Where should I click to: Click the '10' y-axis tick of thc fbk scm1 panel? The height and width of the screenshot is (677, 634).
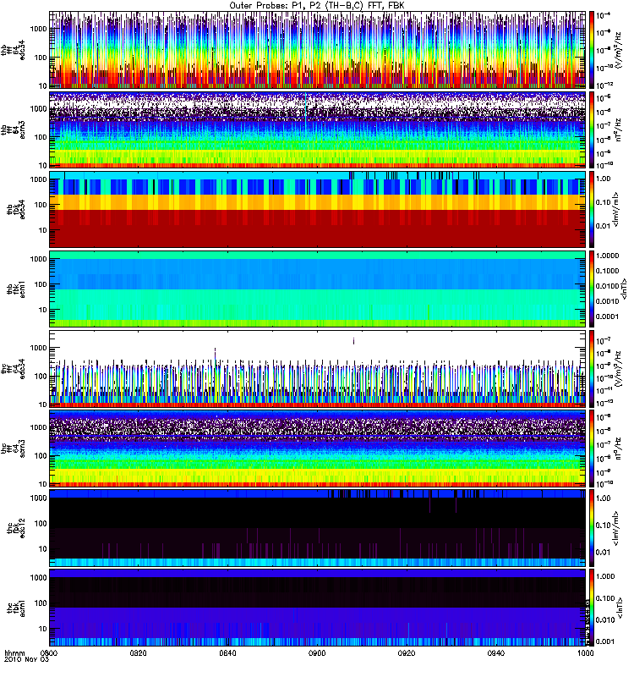click(43, 629)
